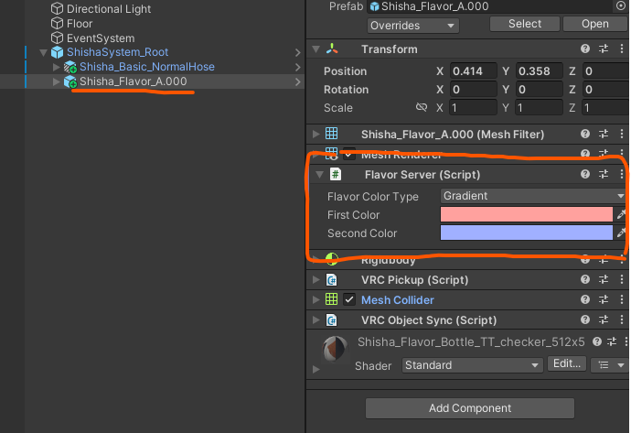Open ShishaSystem_Root prefab via arrow
The height and width of the screenshot is (433, 631).
(x=297, y=53)
